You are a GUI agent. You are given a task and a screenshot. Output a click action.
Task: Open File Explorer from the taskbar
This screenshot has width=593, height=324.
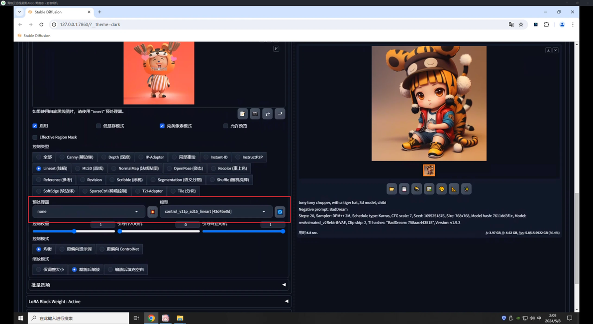point(180,318)
